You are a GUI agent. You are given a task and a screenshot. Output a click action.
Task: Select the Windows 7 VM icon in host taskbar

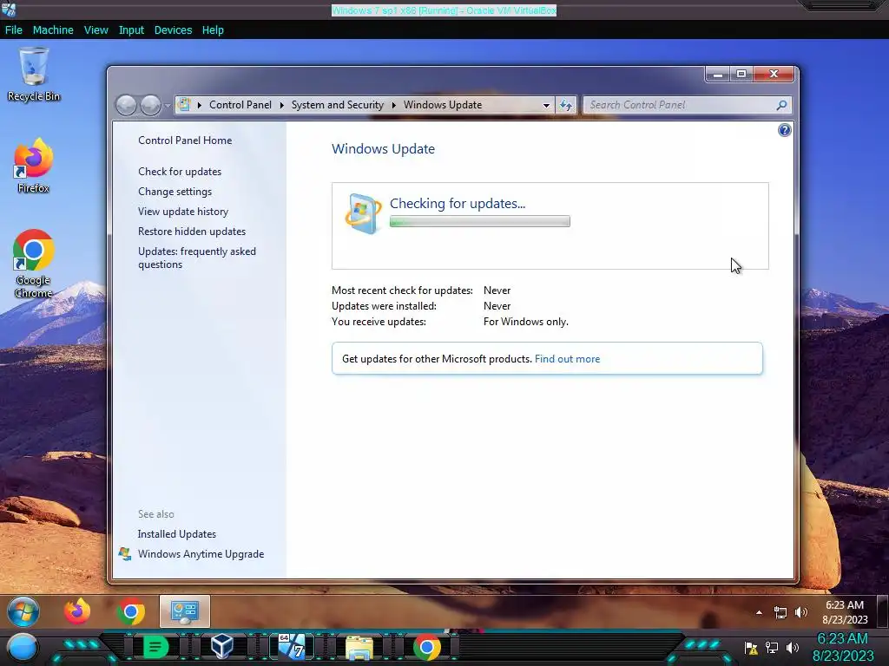[x=292, y=647]
